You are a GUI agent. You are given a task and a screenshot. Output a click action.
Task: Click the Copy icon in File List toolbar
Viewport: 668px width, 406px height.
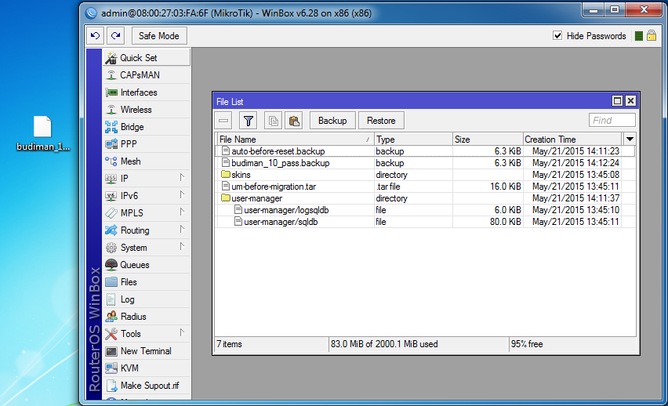(273, 121)
